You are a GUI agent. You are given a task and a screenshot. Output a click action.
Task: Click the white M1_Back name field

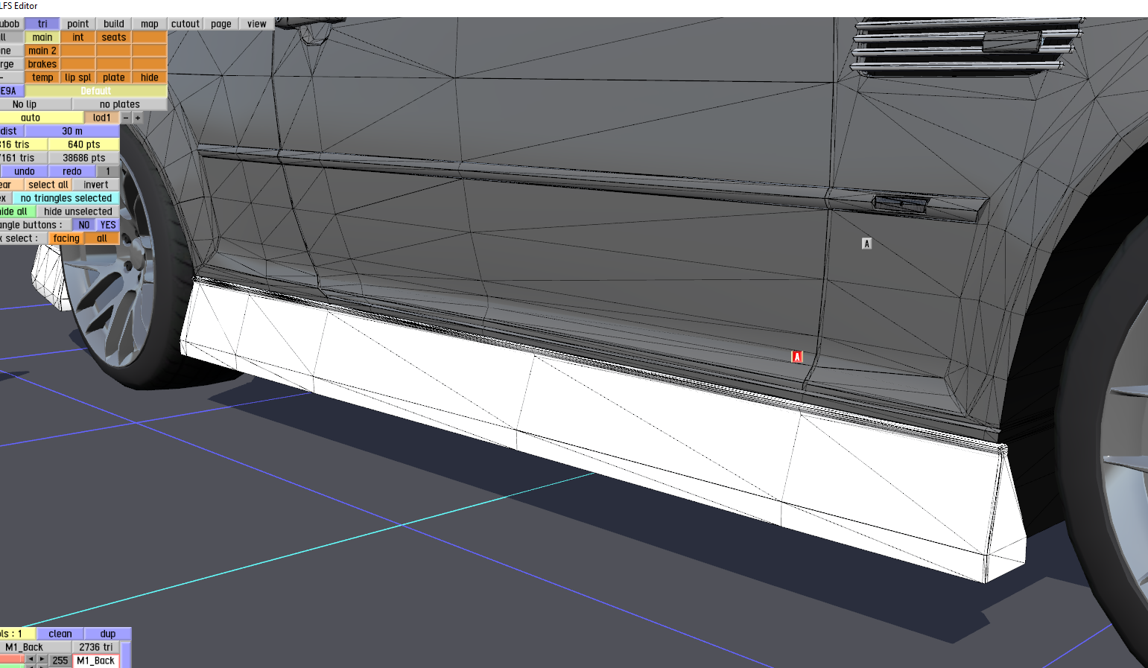(96, 661)
